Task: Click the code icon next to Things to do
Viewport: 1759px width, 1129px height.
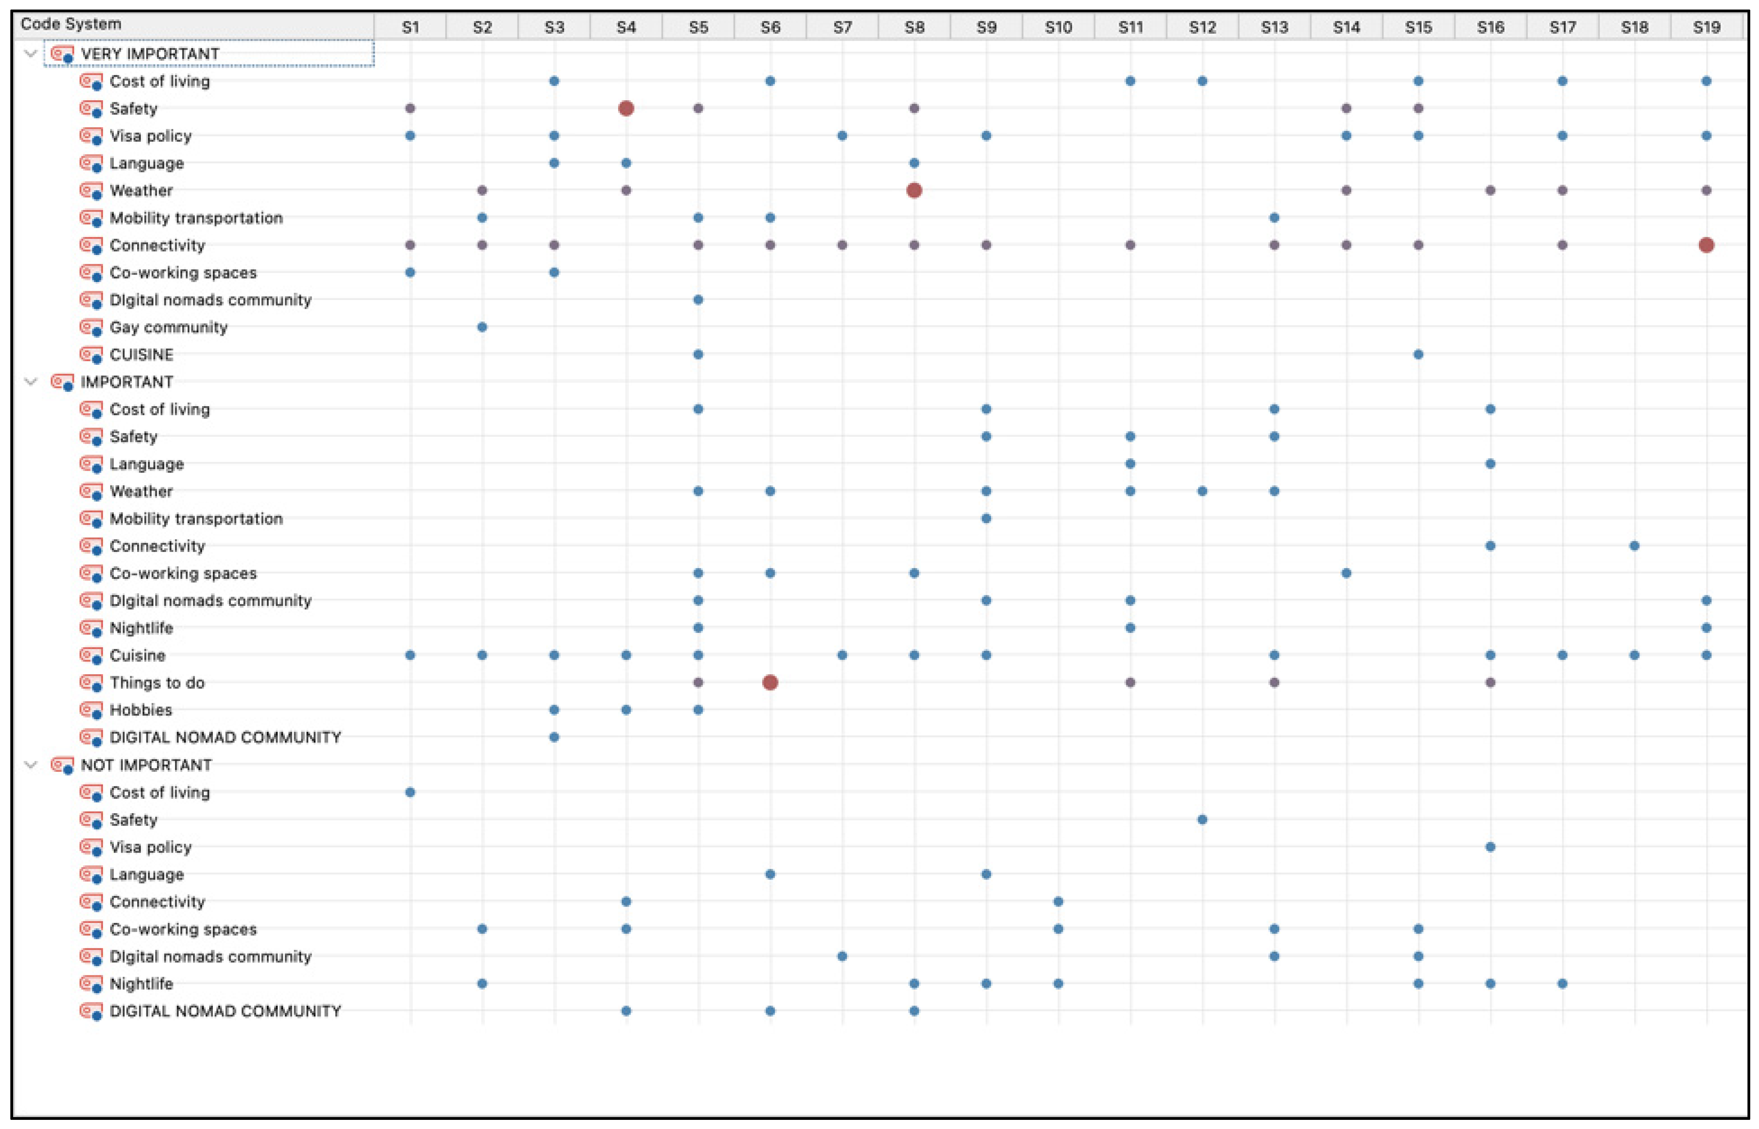Action: 91,683
